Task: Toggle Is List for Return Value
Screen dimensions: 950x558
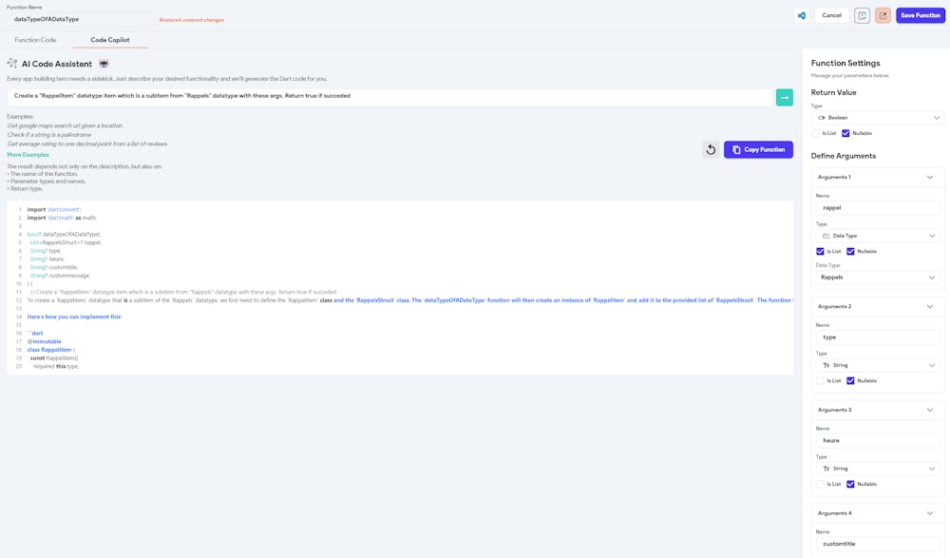Action: [815, 133]
